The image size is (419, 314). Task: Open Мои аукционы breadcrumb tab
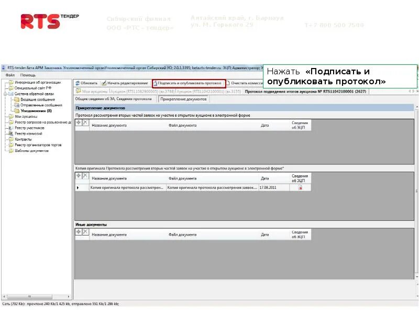92,91
